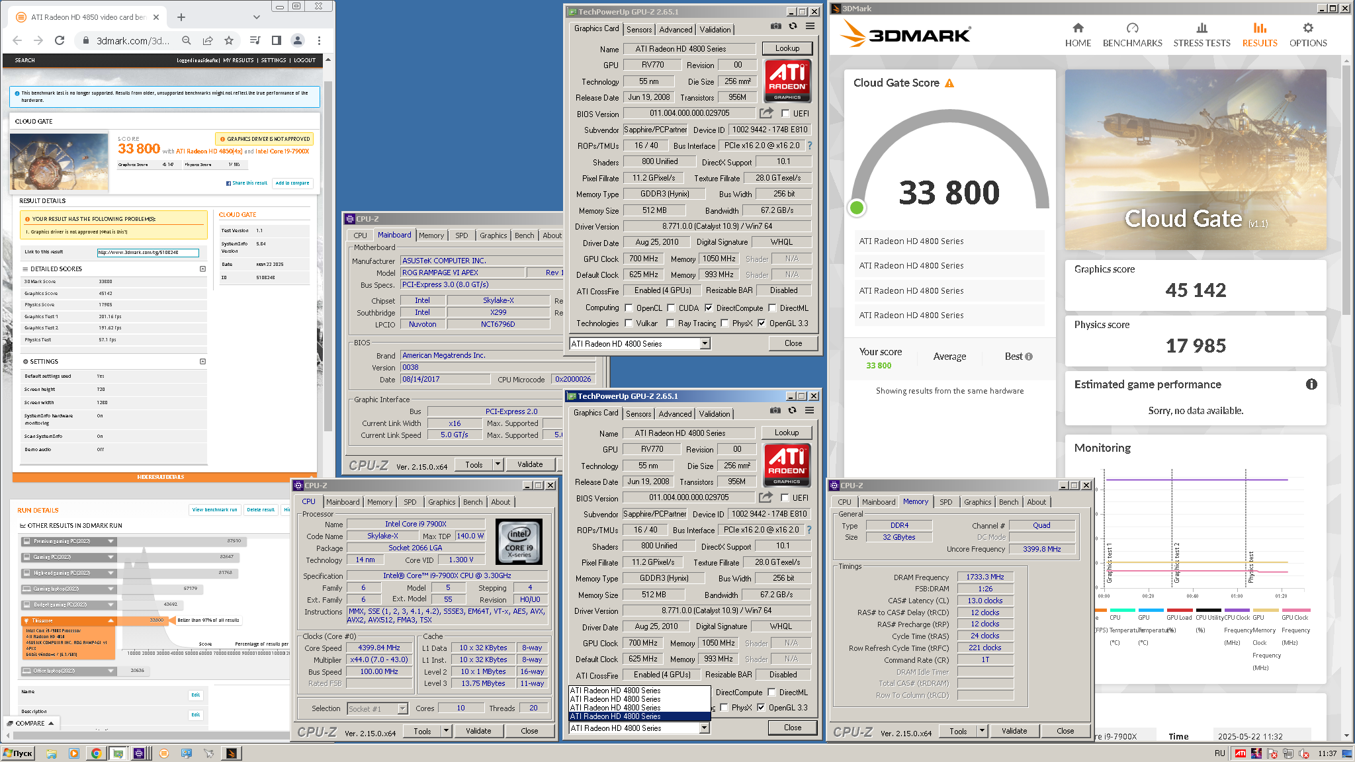
Task: Click the CPU Temperature teal legend swatch
Action: (x=1123, y=611)
